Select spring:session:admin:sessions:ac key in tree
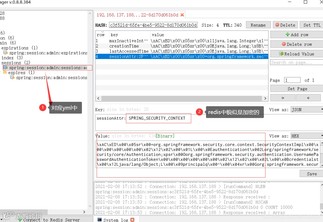This screenshot has height=222, width=323. (x=48, y=68)
